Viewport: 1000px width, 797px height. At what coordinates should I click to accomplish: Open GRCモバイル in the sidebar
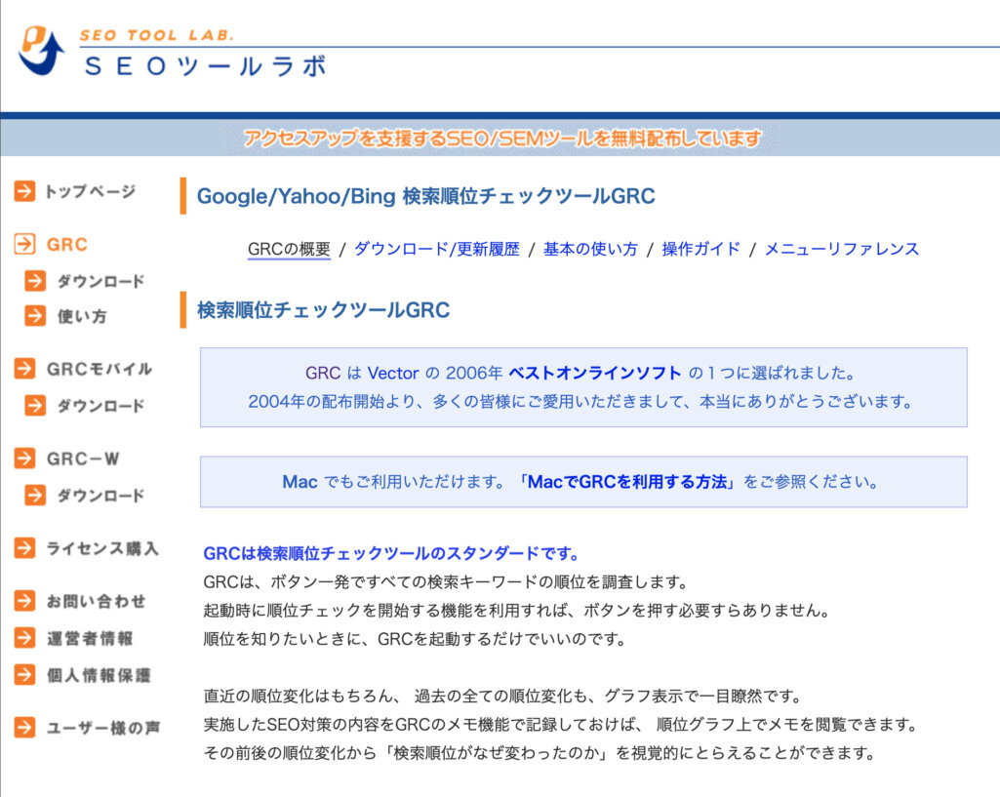click(100, 369)
